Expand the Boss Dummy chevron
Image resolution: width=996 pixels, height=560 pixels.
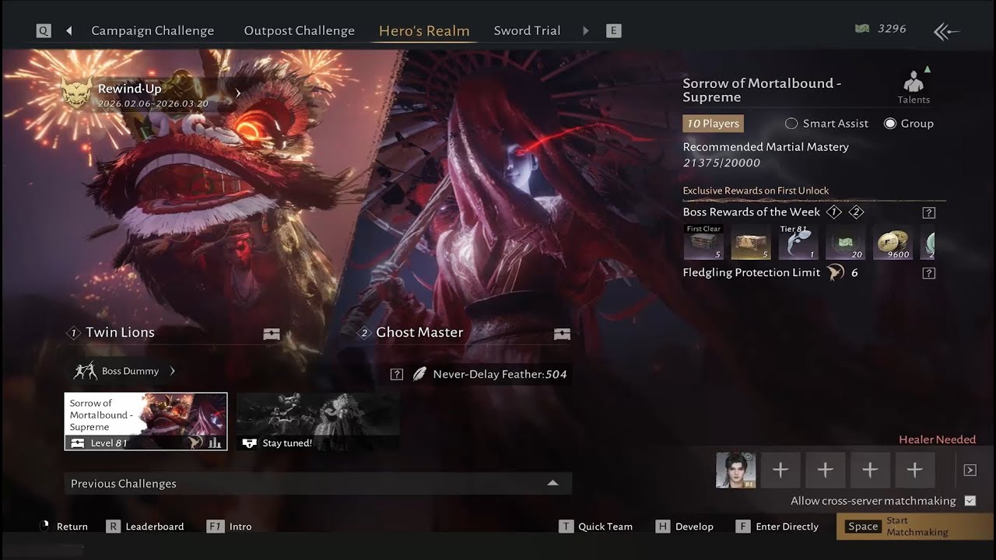pyautogui.click(x=172, y=371)
